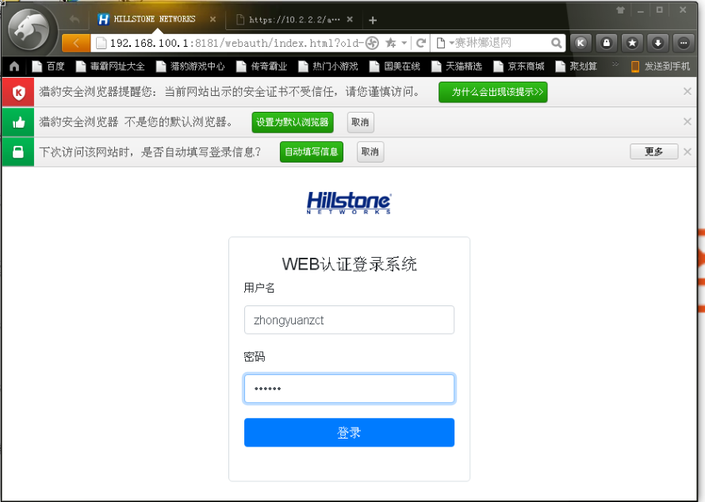705x502 pixels.
Task: Click the red security shield icon
Action: (x=18, y=92)
